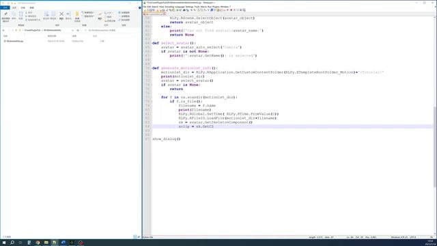This screenshot has height=246, width=437.
Task: Sort by the Date modified column header
Action: [x=52, y=36]
